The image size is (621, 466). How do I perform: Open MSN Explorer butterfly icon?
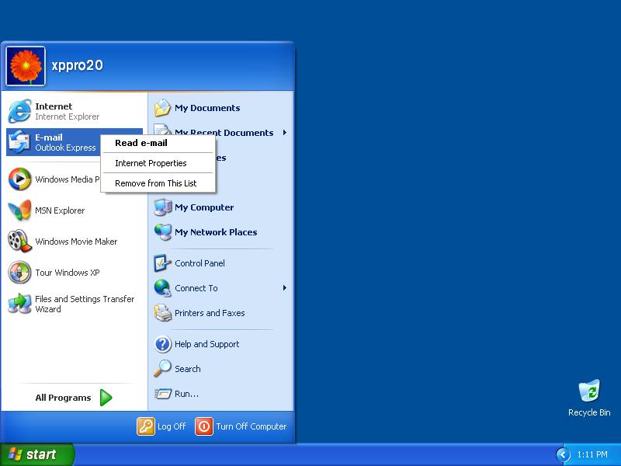19,210
